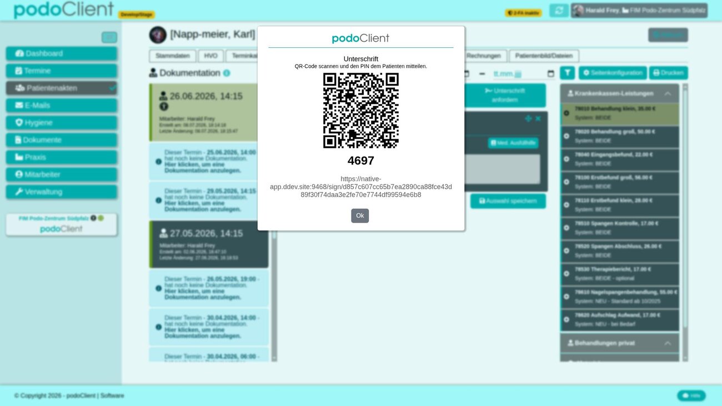Click the info icon of the 26.05.2026 appointment
Viewport: 722px width, 406px height.
point(158,288)
